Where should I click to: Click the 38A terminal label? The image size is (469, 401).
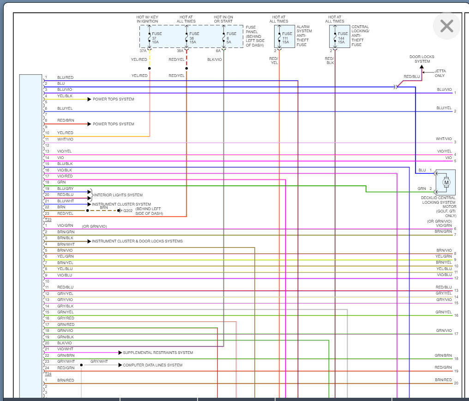(180, 51)
